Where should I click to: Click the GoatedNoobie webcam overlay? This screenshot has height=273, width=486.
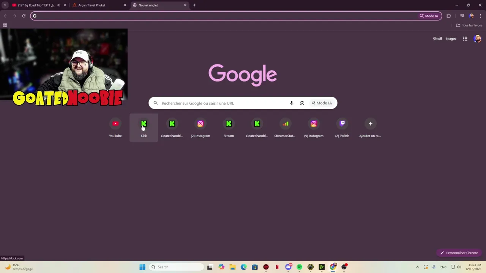pos(64,67)
